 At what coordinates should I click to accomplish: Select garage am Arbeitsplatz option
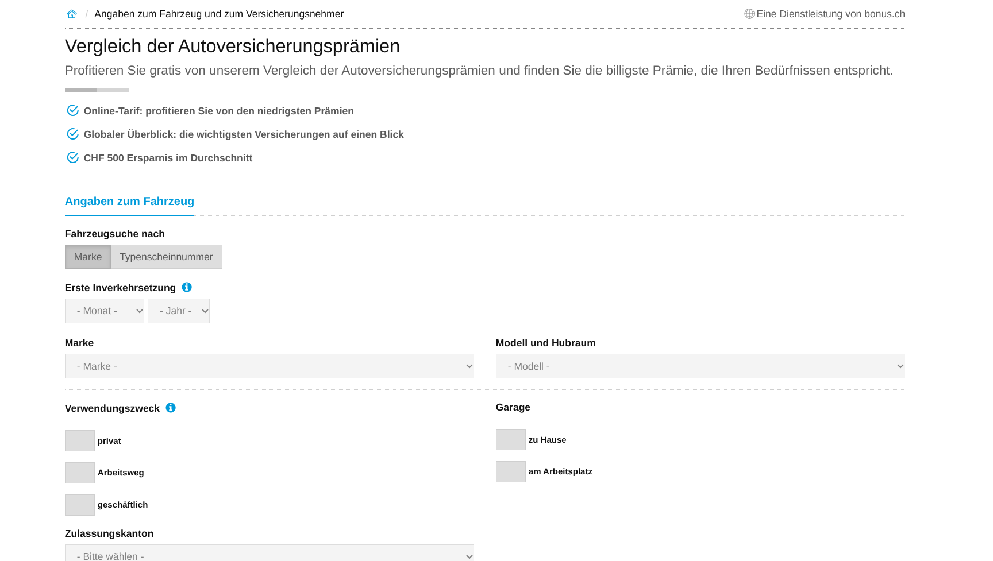coord(511,471)
